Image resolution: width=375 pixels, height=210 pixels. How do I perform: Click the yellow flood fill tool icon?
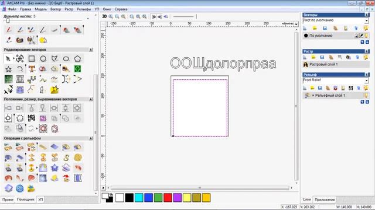point(43,40)
